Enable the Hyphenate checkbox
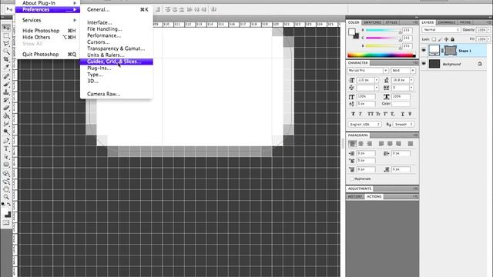The width and height of the screenshot is (493, 277). coord(352,179)
